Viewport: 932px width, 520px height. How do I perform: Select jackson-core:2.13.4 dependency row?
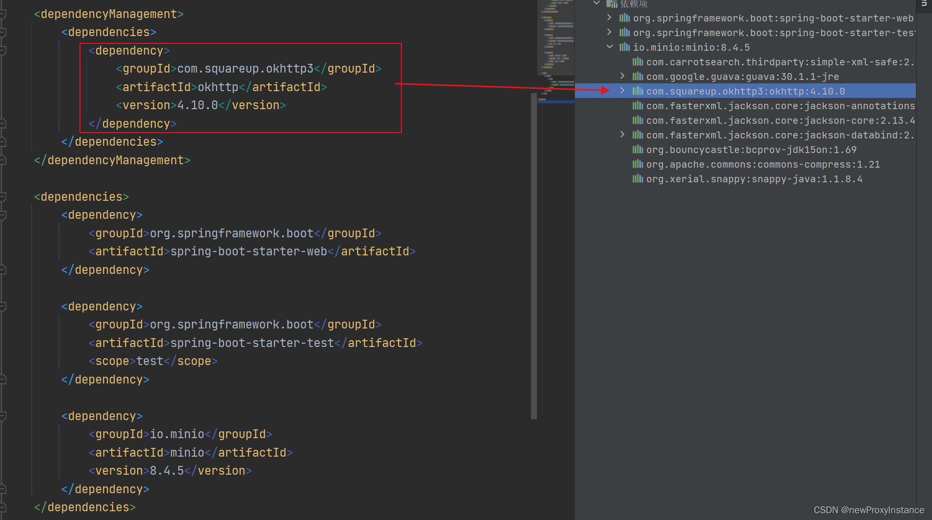click(745, 120)
